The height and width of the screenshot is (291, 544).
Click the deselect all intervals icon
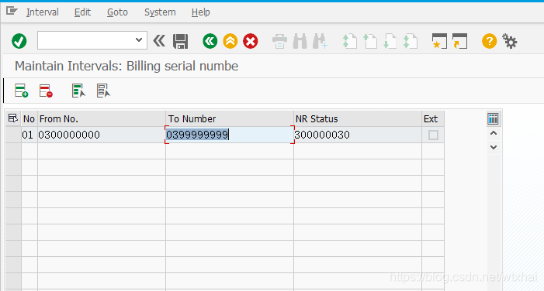[x=103, y=91]
